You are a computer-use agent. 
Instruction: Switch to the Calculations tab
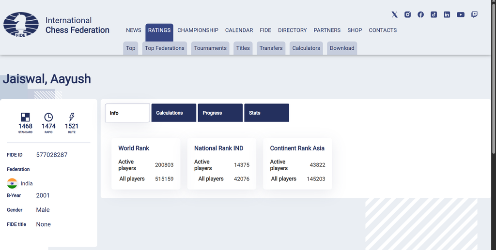point(174,113)
